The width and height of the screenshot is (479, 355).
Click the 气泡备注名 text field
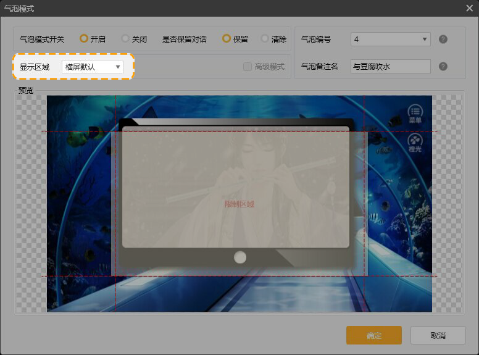click(390, 67)
